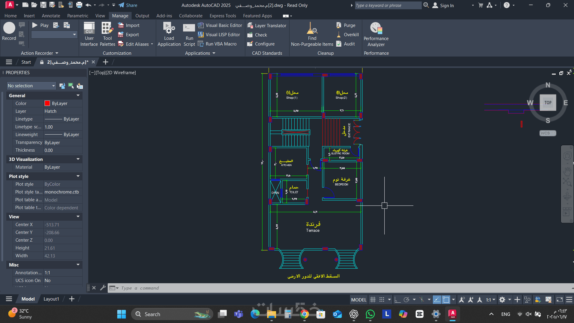Click the Clean Screen icon on status bar
Image resolution: width=574 pixels, height=323 pixels.
559,299
